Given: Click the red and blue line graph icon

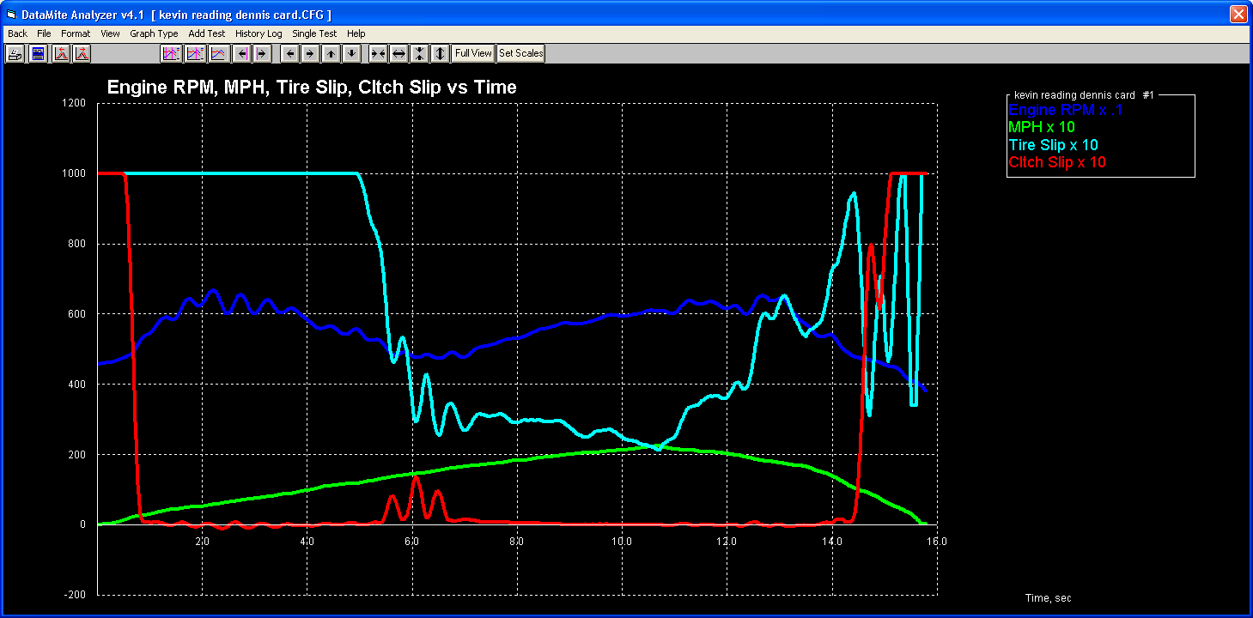Looking at the screenshot, I should (x=219, y=53).
